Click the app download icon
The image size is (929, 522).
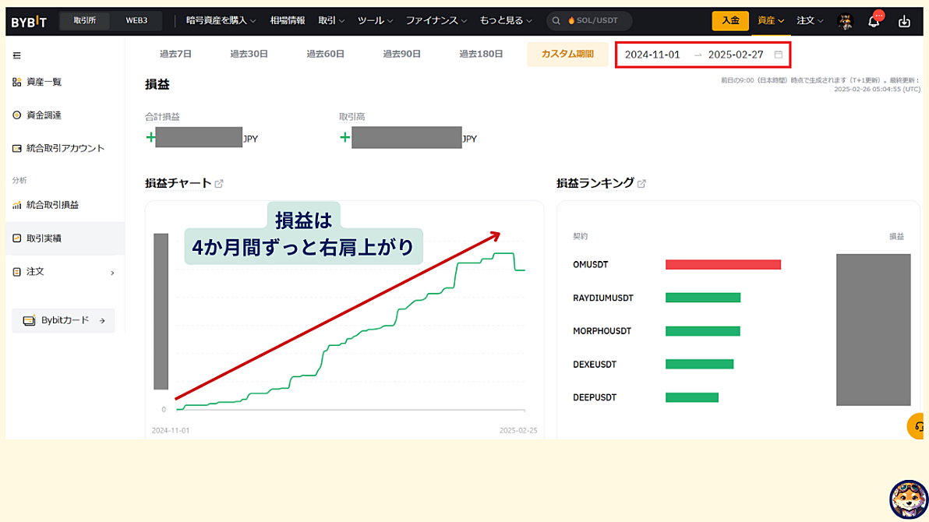[904, 21]
